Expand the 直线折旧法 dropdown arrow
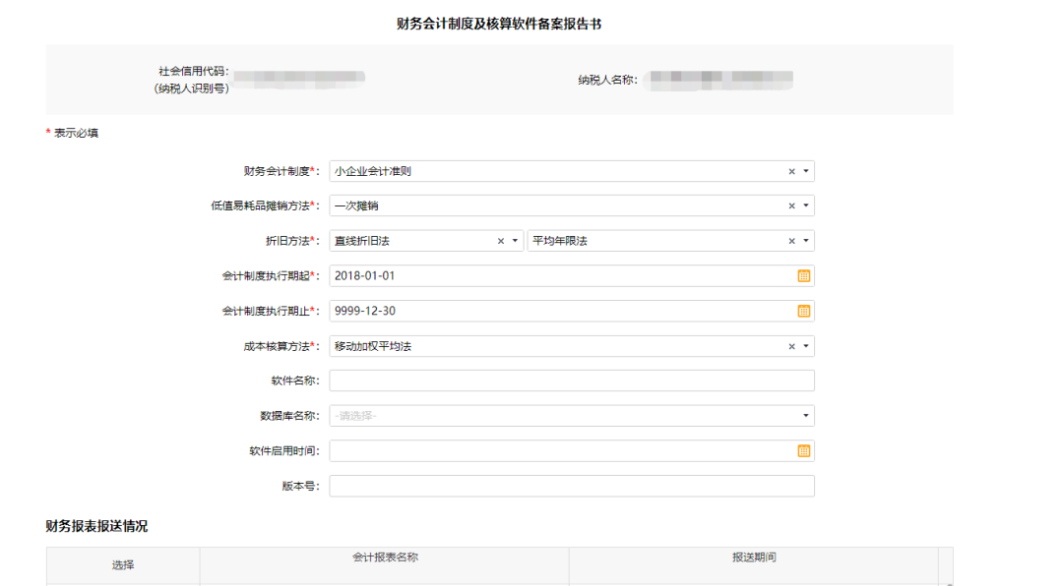This screenshot has height=586, width=1063. click(515, 241)
